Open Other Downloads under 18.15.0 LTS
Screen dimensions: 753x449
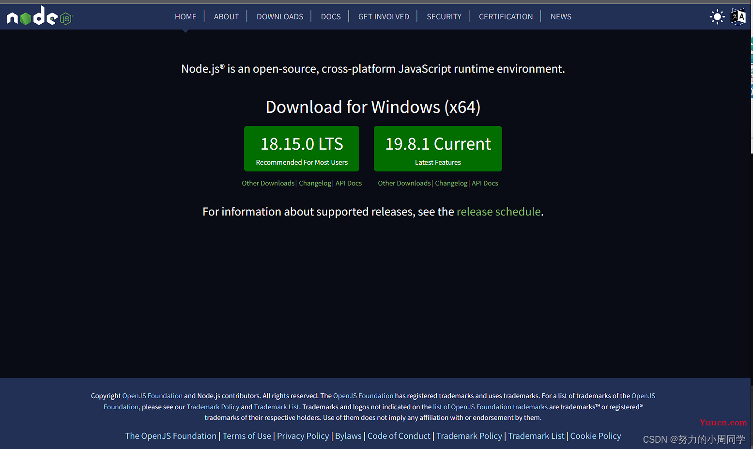268,183
